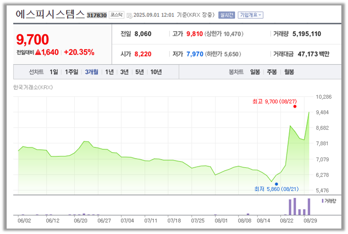The width and height of the screenshot is (348, 234).
Task: Click the 06/02 date axis label
Action: 24,220
